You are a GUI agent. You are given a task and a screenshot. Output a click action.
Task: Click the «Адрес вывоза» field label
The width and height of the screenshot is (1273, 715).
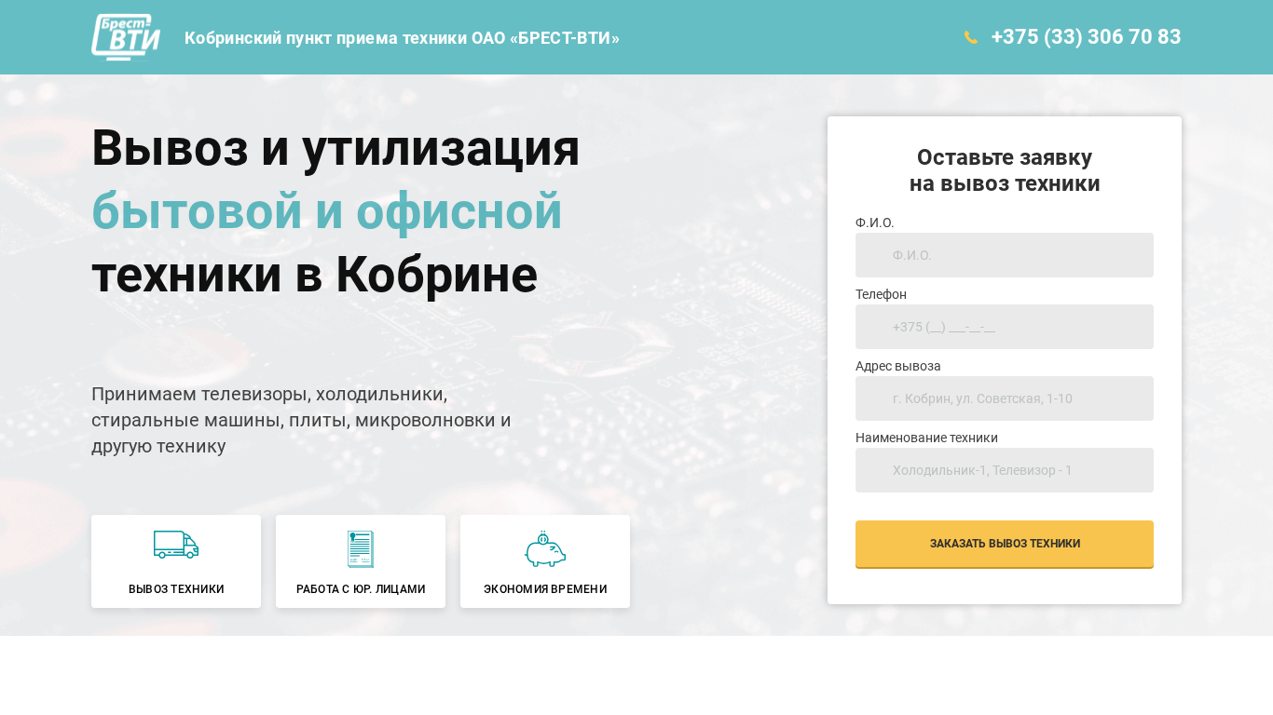[x=898, y=366]
